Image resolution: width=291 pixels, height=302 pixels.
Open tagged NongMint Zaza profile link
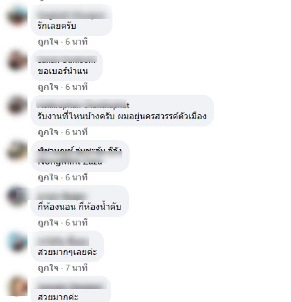click(70, 162)
